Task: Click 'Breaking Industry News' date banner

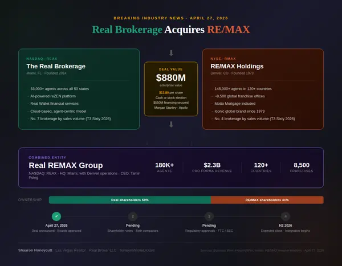Action: point(171,18)
